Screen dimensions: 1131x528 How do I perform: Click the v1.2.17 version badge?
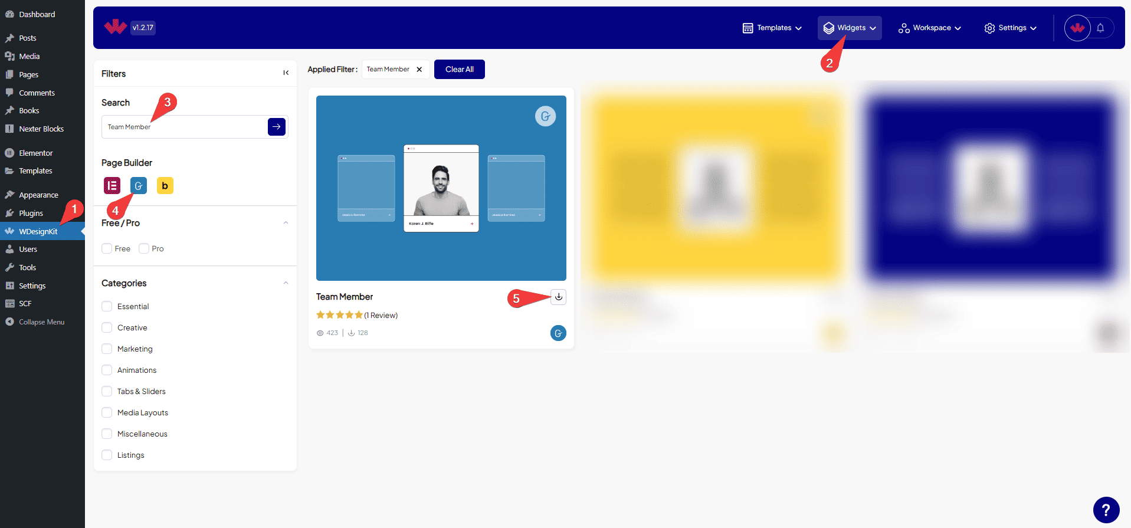coord(143,27)
